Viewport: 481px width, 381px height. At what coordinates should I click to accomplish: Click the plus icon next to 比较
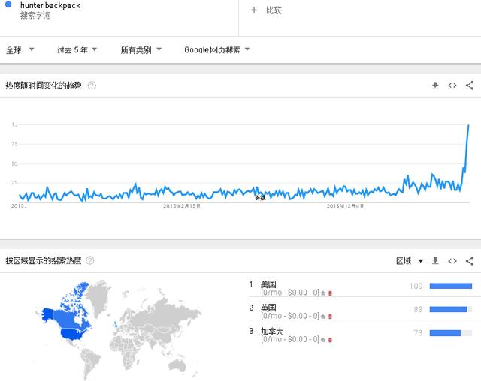pos(254,10)
